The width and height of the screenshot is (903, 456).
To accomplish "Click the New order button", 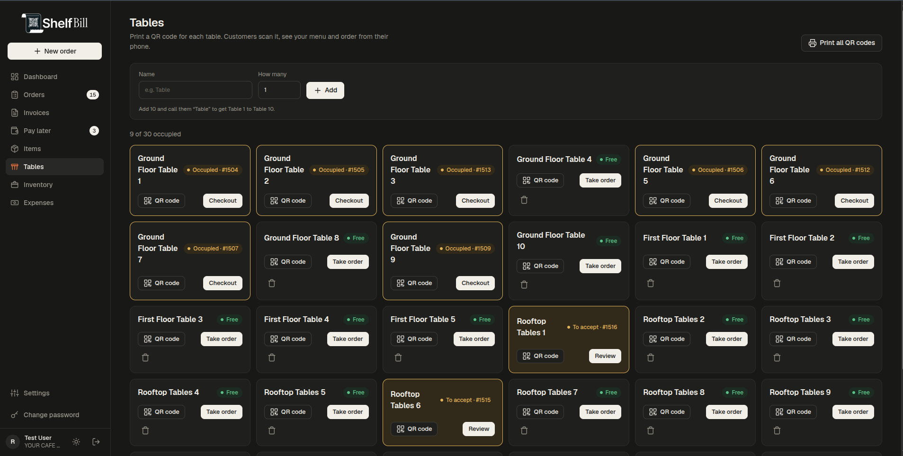I will coord(54,51).
